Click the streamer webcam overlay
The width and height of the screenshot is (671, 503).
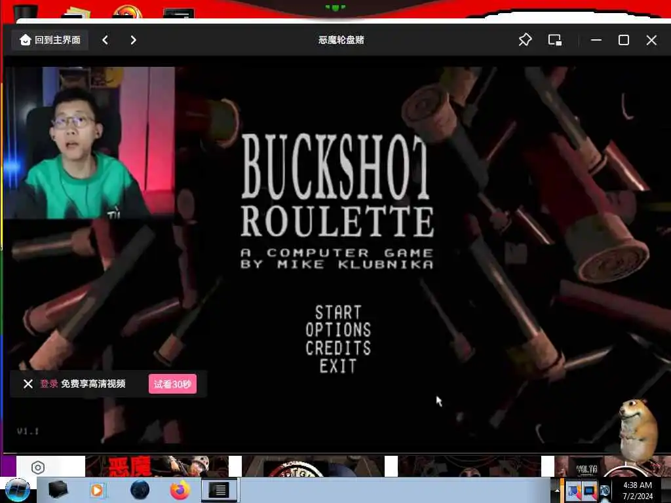pyautogui.click(x=89, y=143)
